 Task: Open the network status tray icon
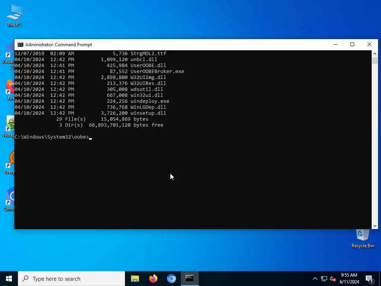click(x=324, y=279)
